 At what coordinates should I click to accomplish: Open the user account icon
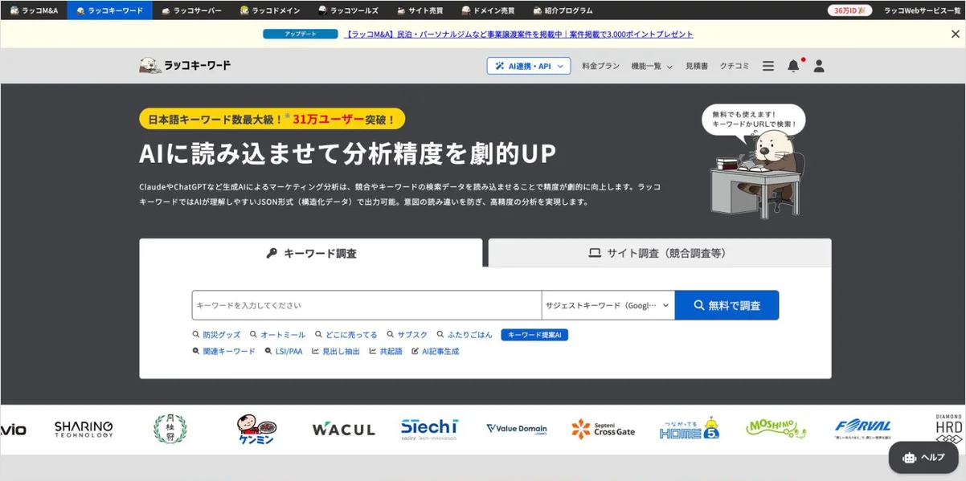[x=819, y=66]
